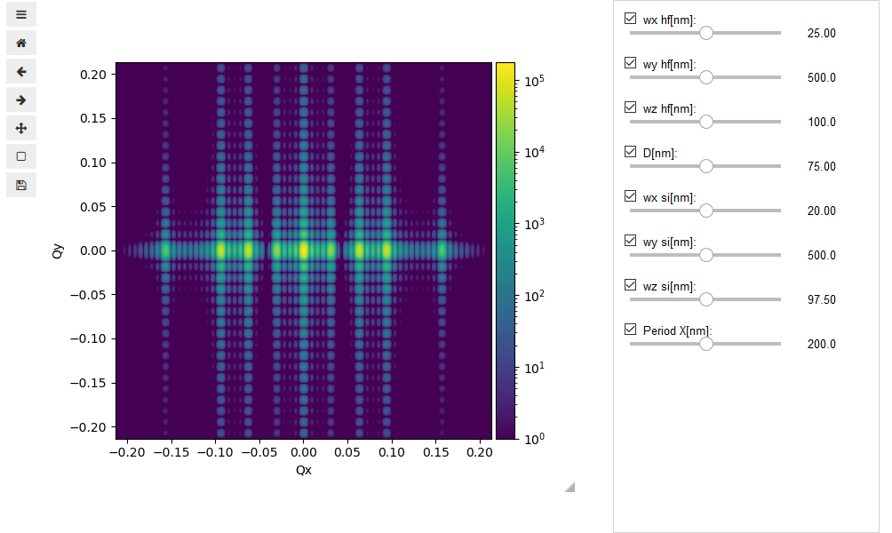The height and width of the screenshot is (533, 892).
Task: Click the Period X[nm] slider handle
Action: [x=706, y=344]
